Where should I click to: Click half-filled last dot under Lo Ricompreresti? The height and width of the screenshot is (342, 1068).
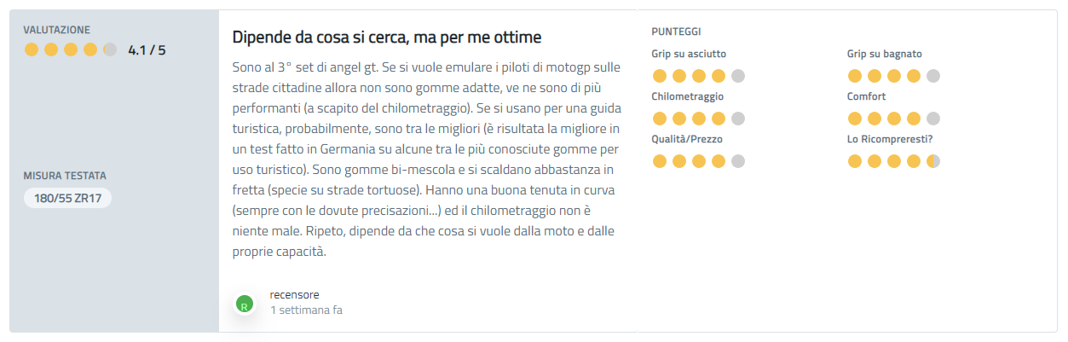(933, 161)
